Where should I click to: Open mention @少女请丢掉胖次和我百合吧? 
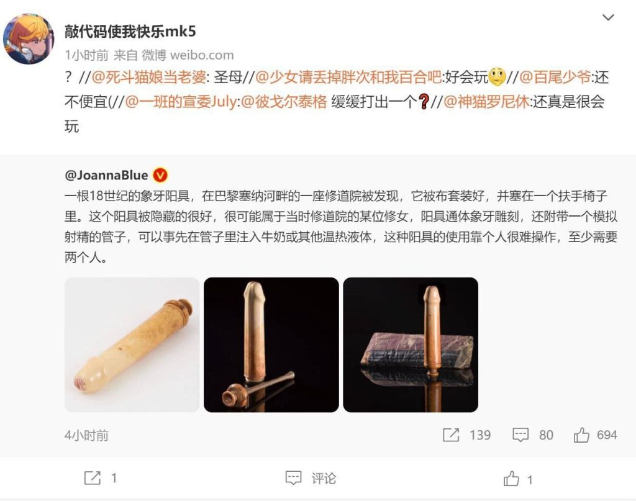[348, 77]
